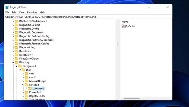Screen dimensions: 189x107
Task: Select the Diagnostic.Document folder icon
Action: click(x=17, y=32)
